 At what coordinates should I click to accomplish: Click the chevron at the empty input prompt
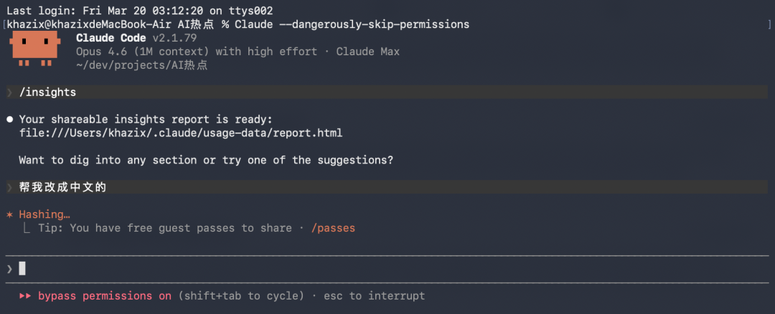pos(9,269)
